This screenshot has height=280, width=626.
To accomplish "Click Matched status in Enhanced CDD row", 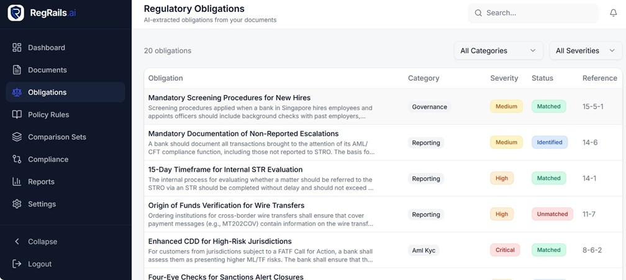I will (x=548, y=250).
